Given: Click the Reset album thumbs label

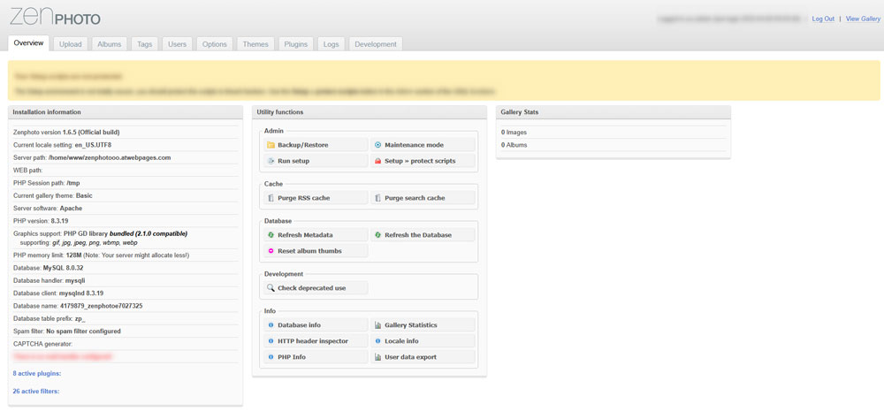Looking at the screenshot, I should click(309, 250).
